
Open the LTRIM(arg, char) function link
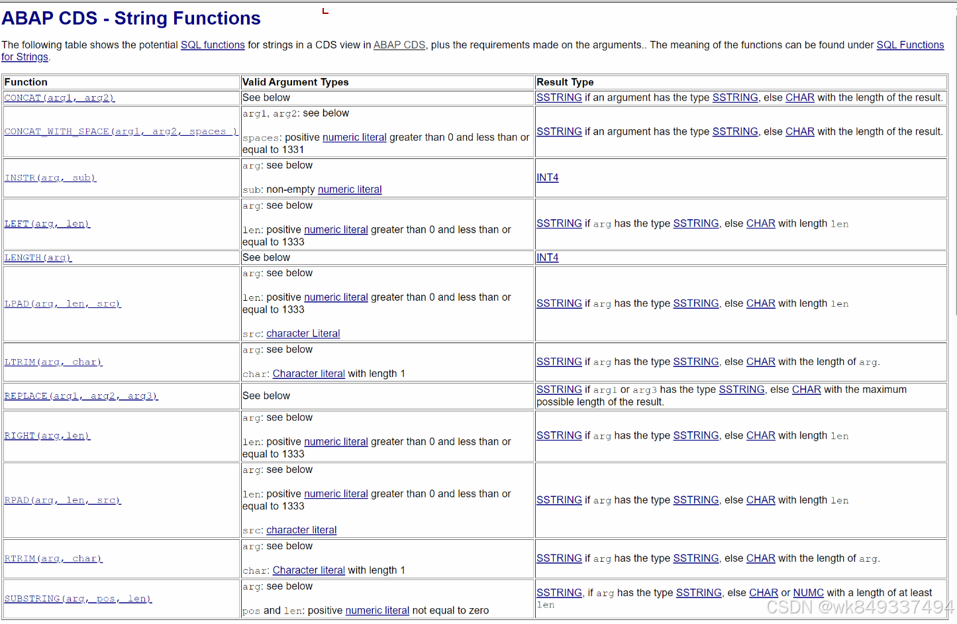(x=54, y=362)
